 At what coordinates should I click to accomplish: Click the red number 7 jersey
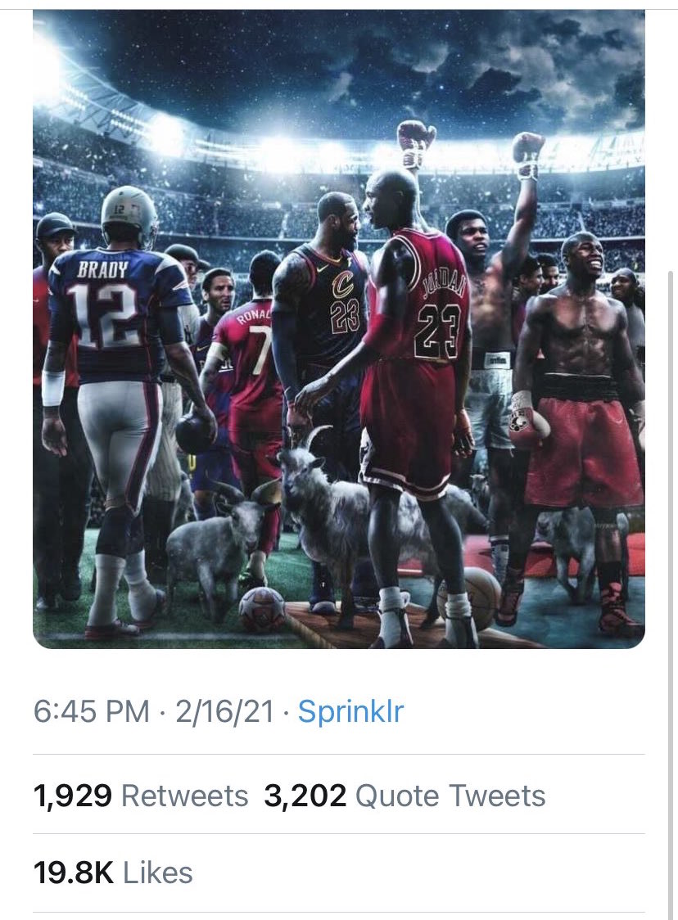point(250,352)
